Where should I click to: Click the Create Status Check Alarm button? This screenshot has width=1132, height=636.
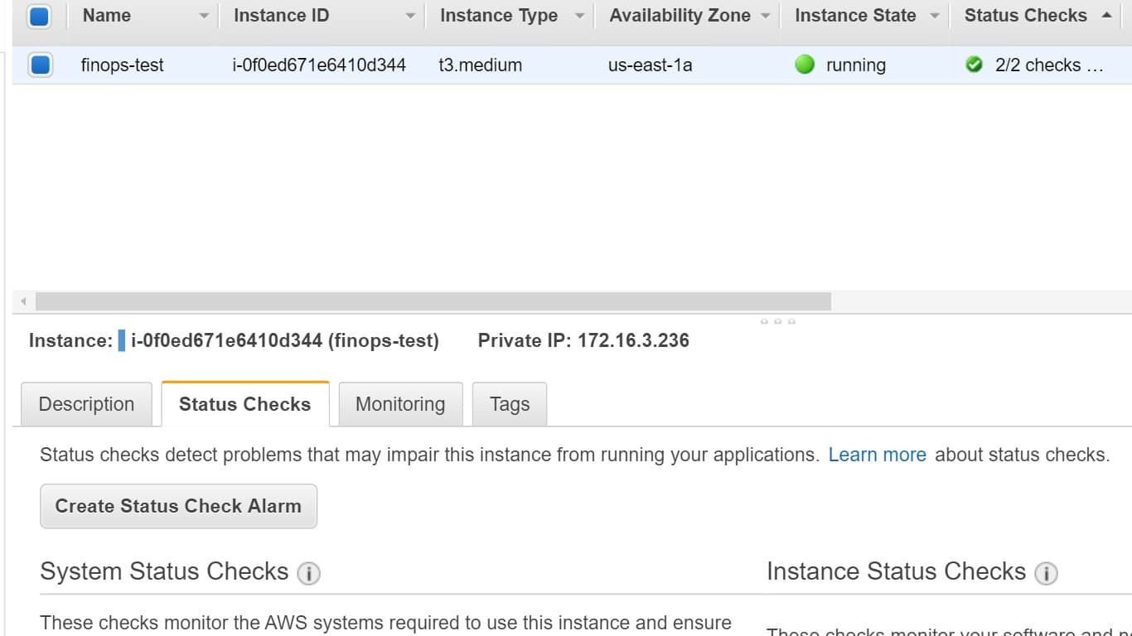[x=178, y=505]
